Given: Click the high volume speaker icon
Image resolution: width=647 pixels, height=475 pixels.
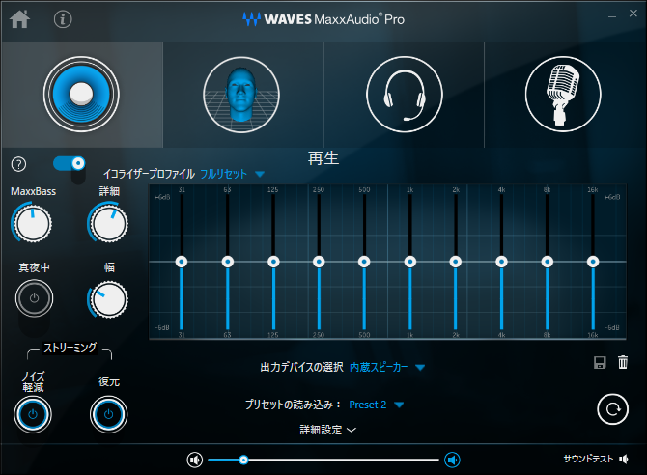Looking at the screenshot, I should tap(452, 460).
